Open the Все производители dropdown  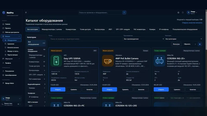point(144,39)
